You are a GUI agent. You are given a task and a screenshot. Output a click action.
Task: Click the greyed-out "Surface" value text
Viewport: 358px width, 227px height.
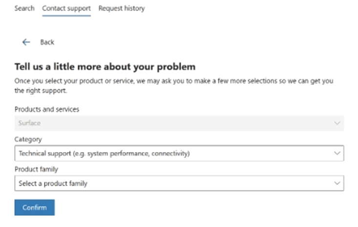tap(29, 123)
